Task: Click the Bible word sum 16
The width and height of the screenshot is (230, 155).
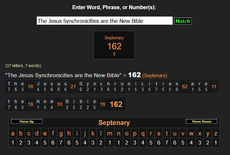Action: tap(102, 104)
